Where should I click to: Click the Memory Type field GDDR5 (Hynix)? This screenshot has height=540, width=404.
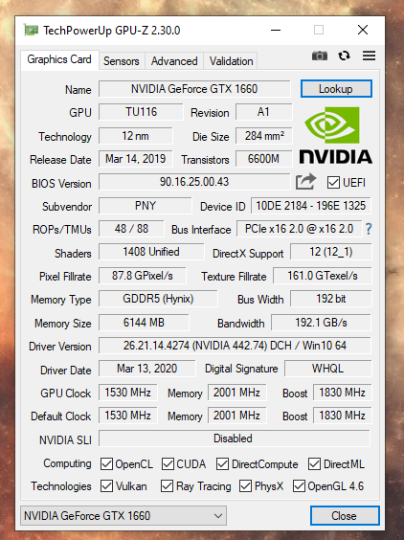tap(158, 299)
